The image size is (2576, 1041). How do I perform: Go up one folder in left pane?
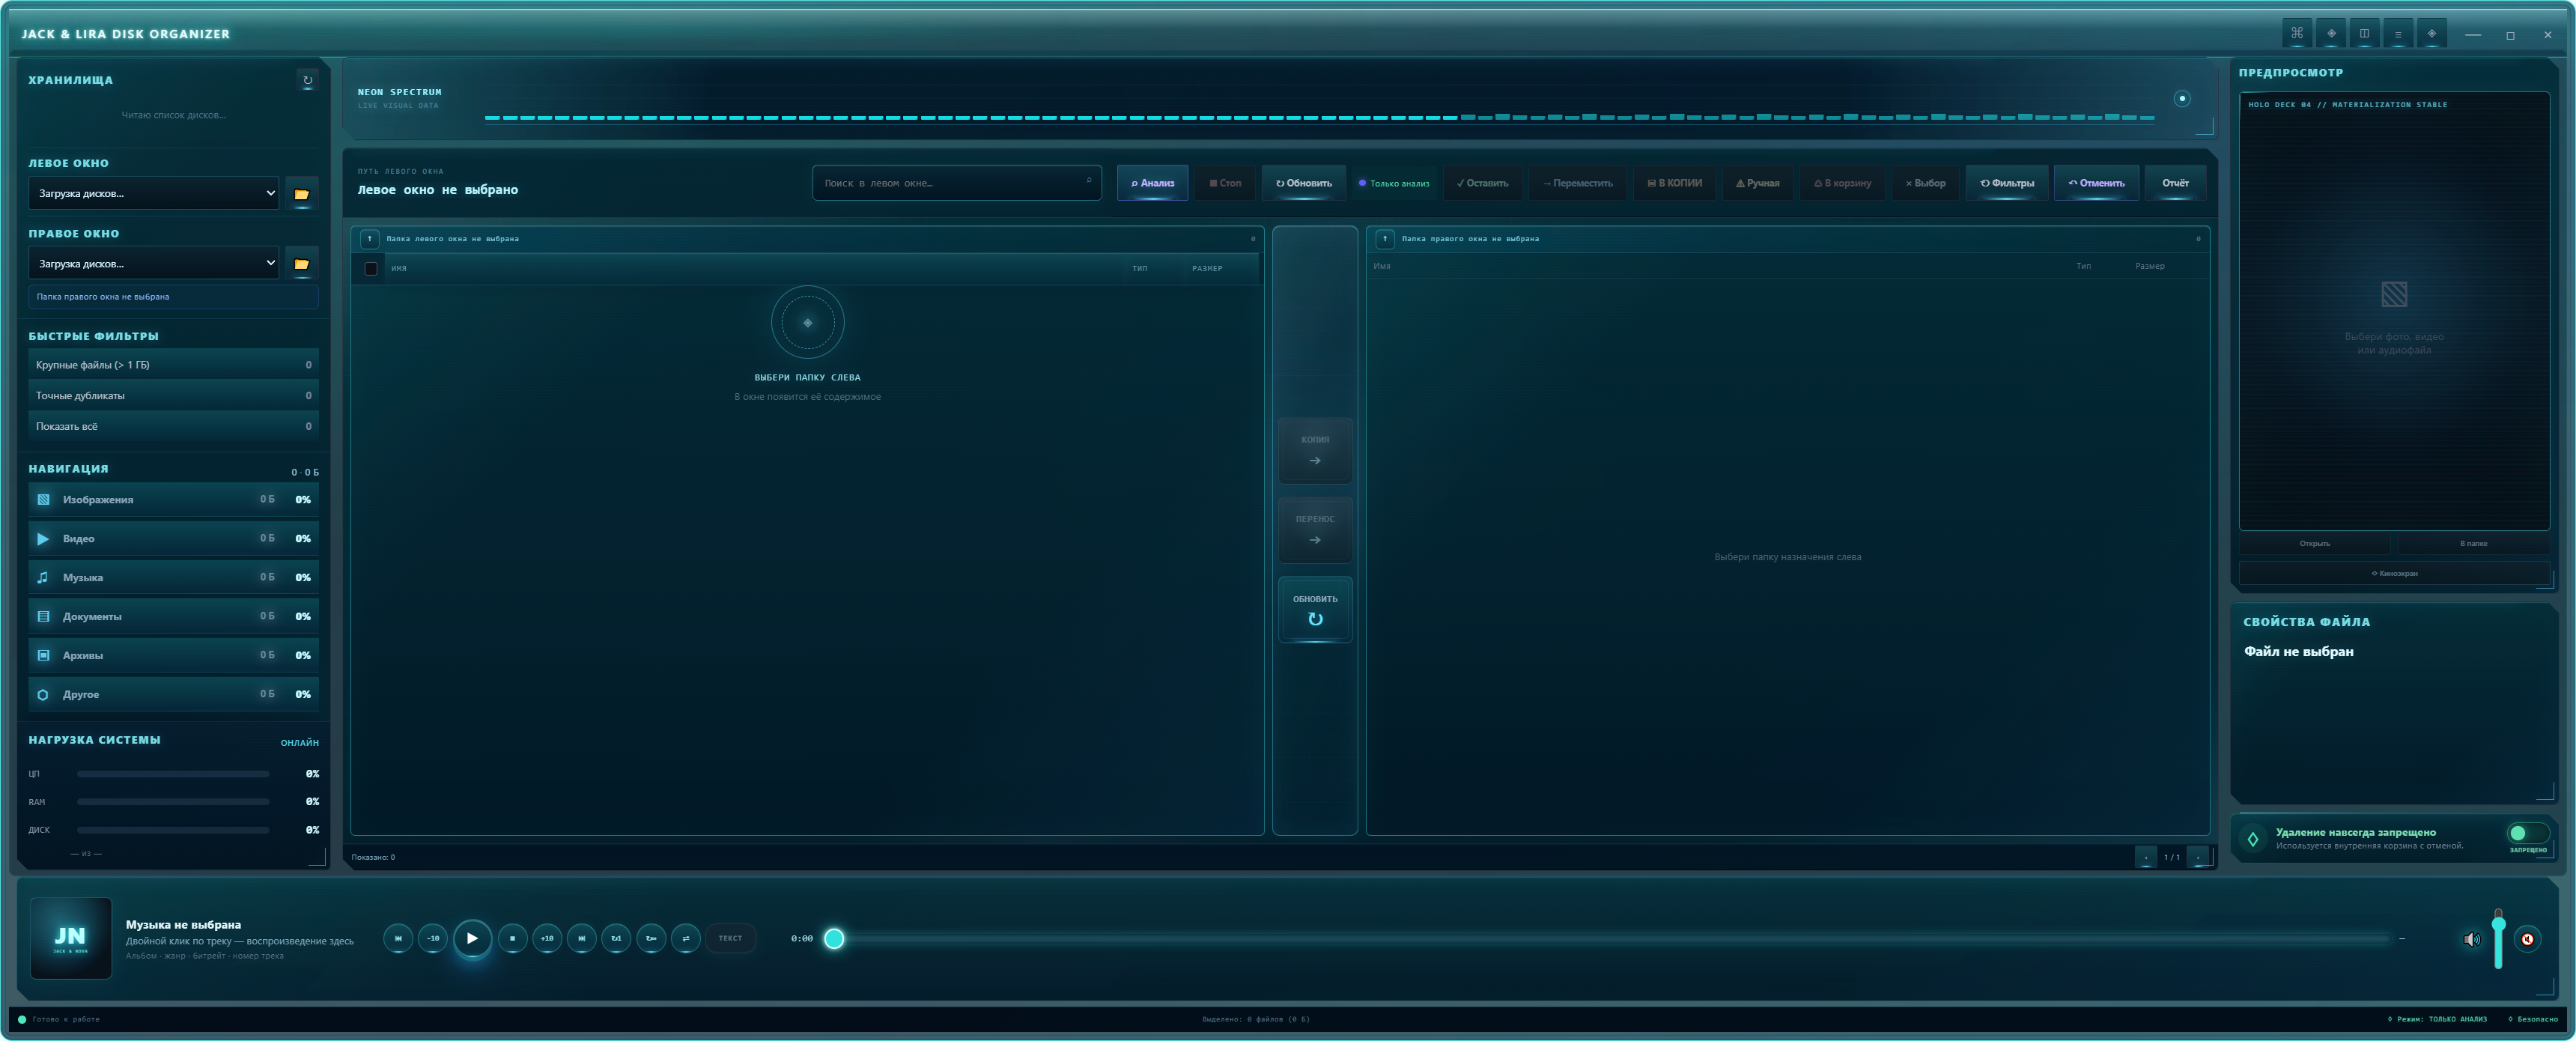coord(369,239)
